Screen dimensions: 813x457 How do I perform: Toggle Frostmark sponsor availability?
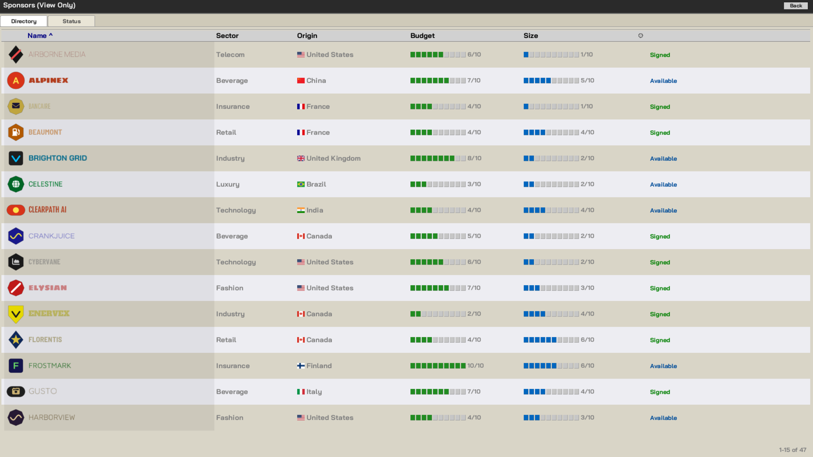tap(664, 366)
